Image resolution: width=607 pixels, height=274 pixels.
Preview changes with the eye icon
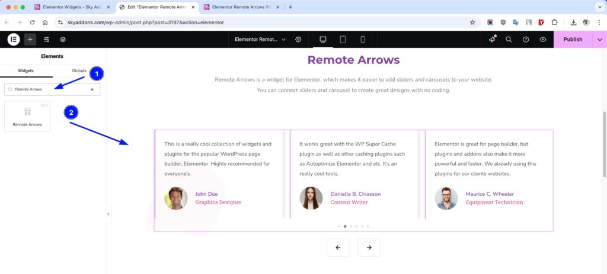coord(543,40)
